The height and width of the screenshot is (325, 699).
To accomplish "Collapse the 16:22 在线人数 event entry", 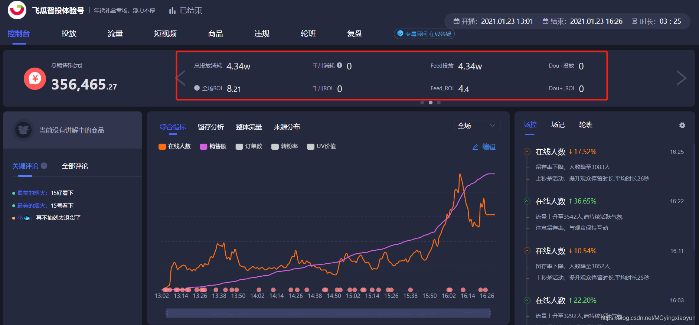I will click(527, 201).
